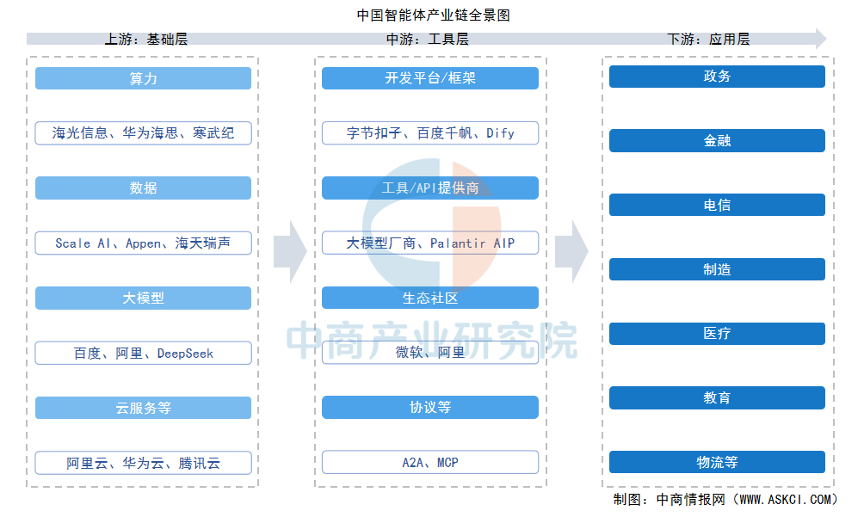The image size is (864, 517).
Task: Click the Scale AI、Appen、海天瑞声 box
Action: (x=143, y=243)
